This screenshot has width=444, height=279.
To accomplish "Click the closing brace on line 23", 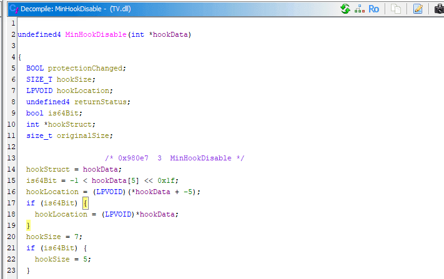I will 28,270.
